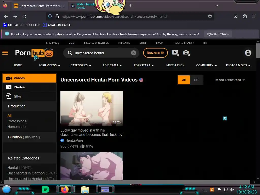Image resolution: width=260 pixels, height=195 pixels.
Task: Open a new browser tab
Action: click(131, 6)
